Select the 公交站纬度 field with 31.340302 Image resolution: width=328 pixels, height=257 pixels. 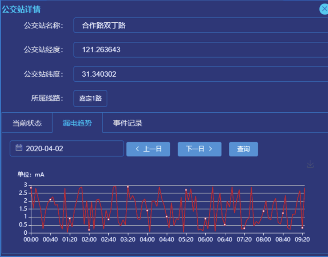pos(198,74)
